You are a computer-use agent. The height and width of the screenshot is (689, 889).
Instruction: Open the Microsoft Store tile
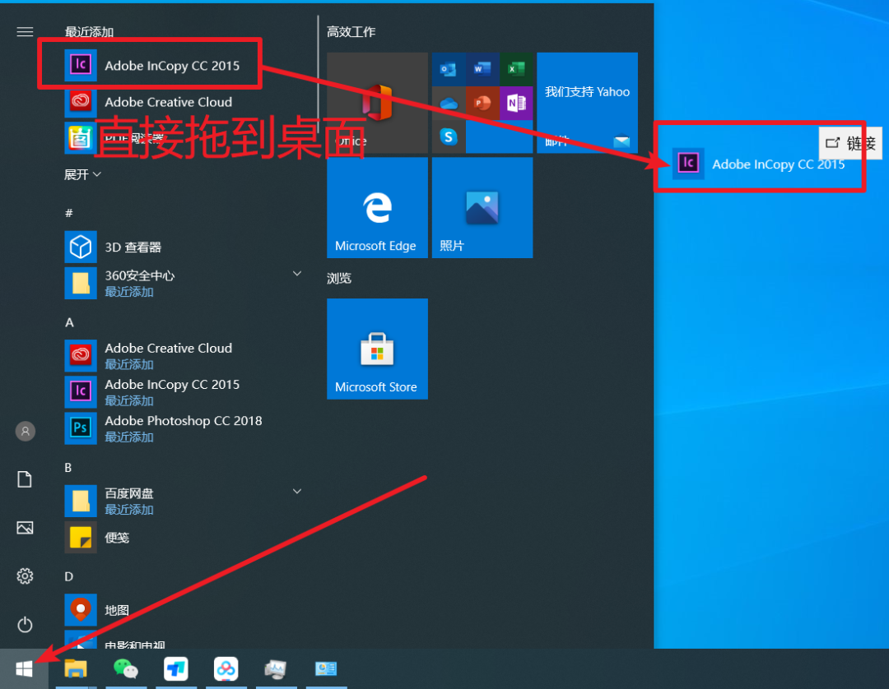click(x=378, y=349)
